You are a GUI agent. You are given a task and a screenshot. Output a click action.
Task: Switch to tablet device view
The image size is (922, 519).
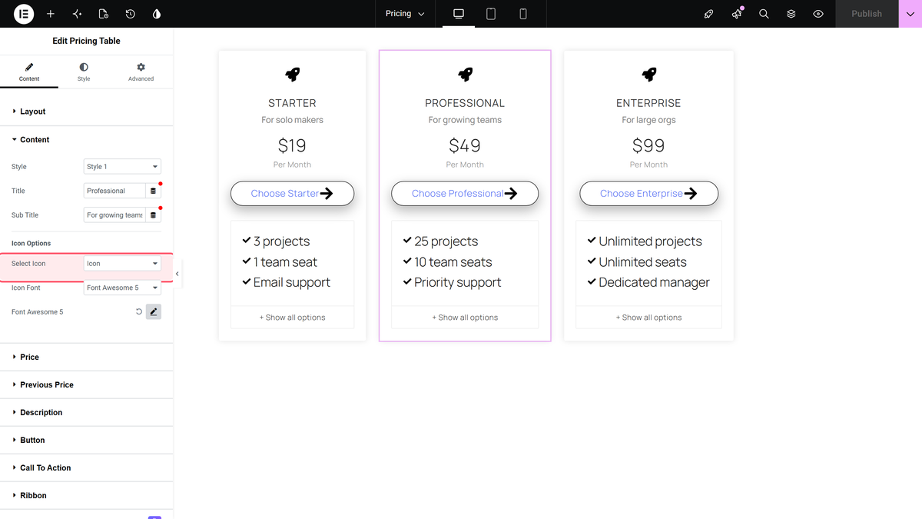[491, 14]
